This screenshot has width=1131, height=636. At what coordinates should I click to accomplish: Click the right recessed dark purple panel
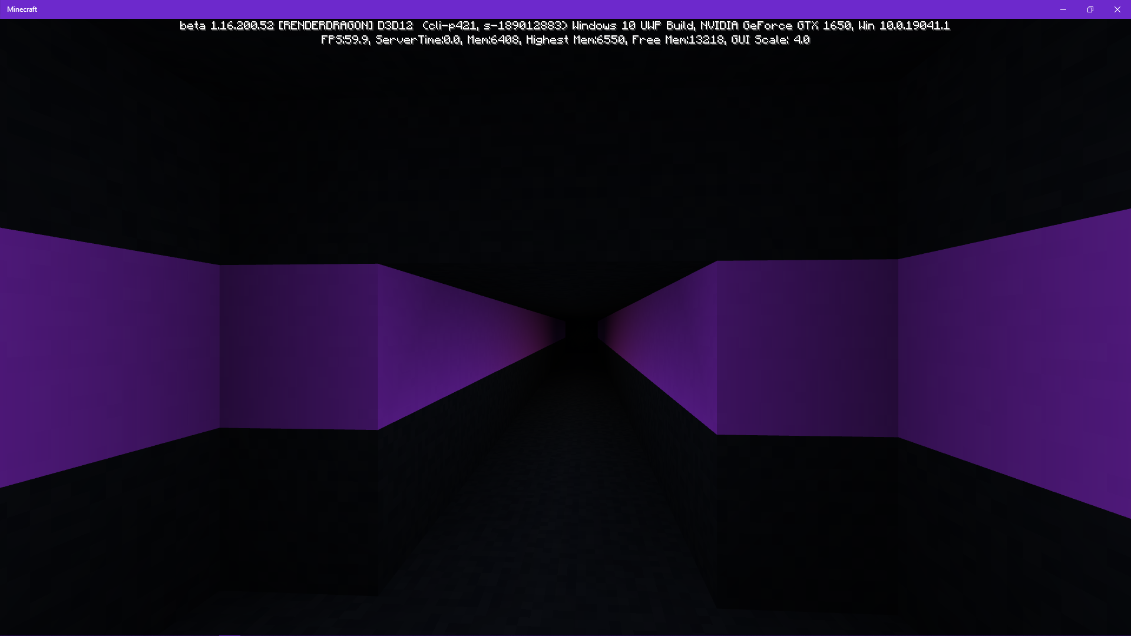point(807,347)
